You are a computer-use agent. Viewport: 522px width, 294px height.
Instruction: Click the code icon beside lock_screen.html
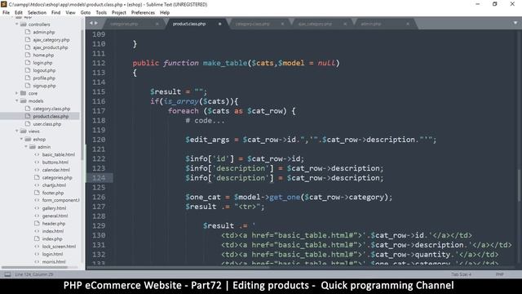click(x=37, y=247)
